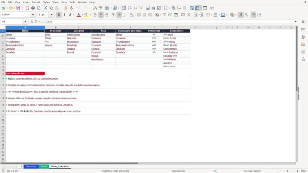Click the formula input line

169,22
